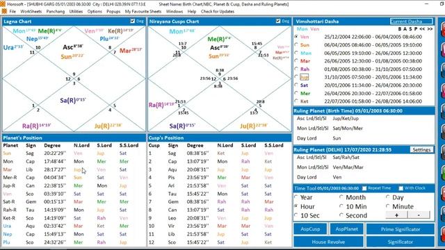Click Ura planet label in the Lagna Chart

(13, 47)
